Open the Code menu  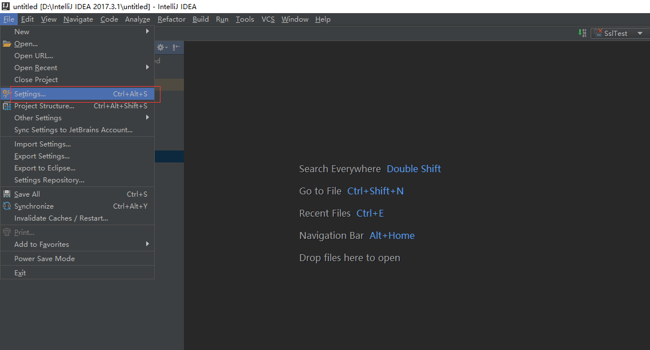[109, 19]
